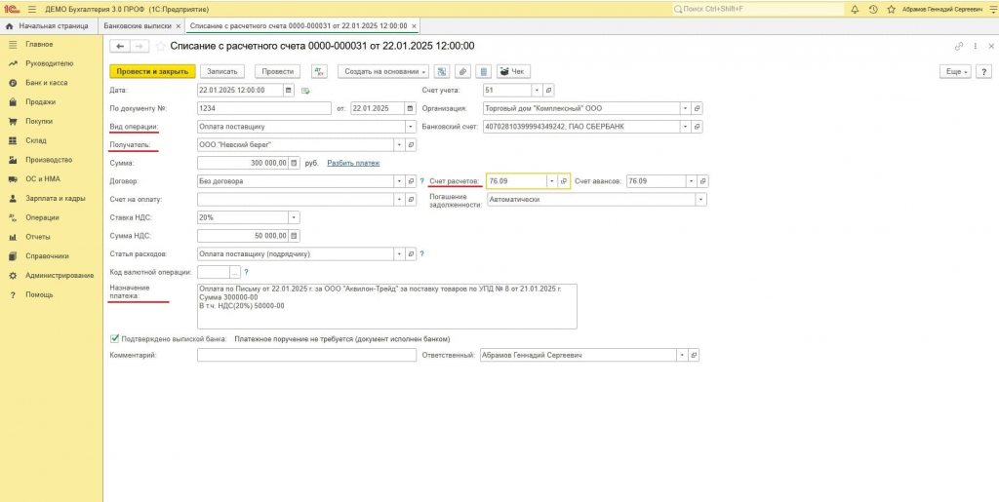999x502 pixels.
Task: Open the Склад section in sidebar
Action: 36,140
